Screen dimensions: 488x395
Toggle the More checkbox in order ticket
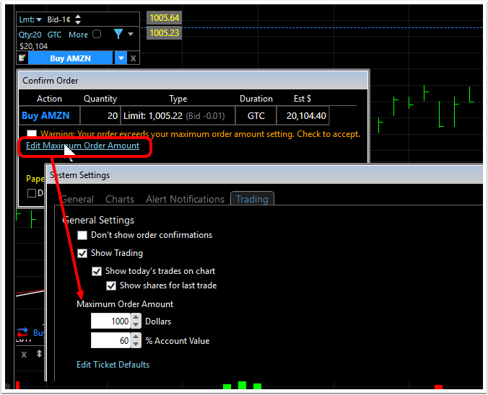[97, 34]
